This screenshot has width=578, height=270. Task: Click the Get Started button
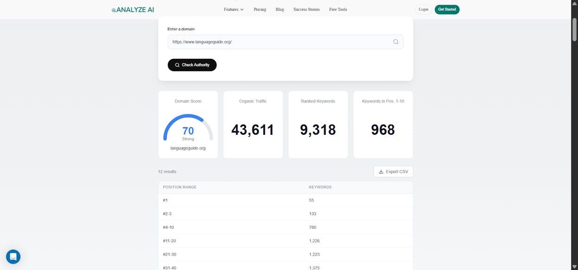(x=447, y=9)
